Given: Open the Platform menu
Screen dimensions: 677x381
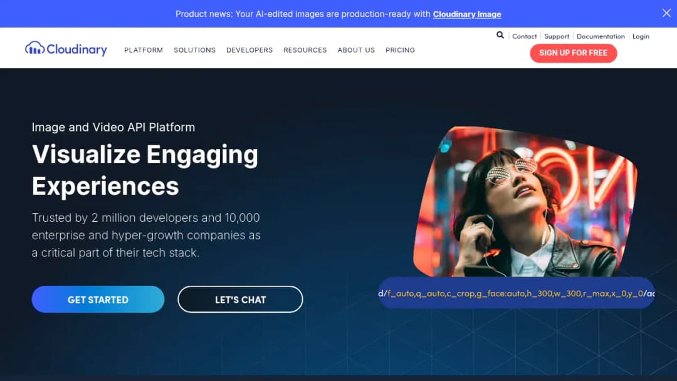Looking at the screenshot, I should [x=144, y=50].
